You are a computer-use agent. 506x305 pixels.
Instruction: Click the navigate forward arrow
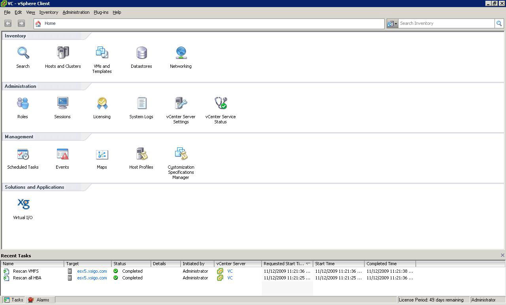(21, 24)
